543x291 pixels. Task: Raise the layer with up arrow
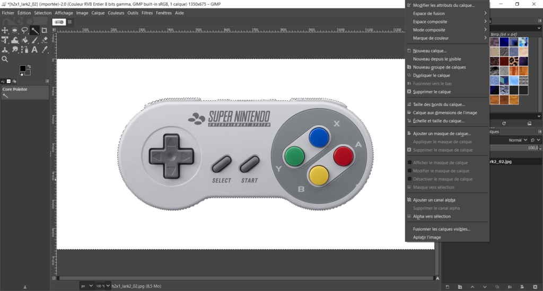[472, 287]
